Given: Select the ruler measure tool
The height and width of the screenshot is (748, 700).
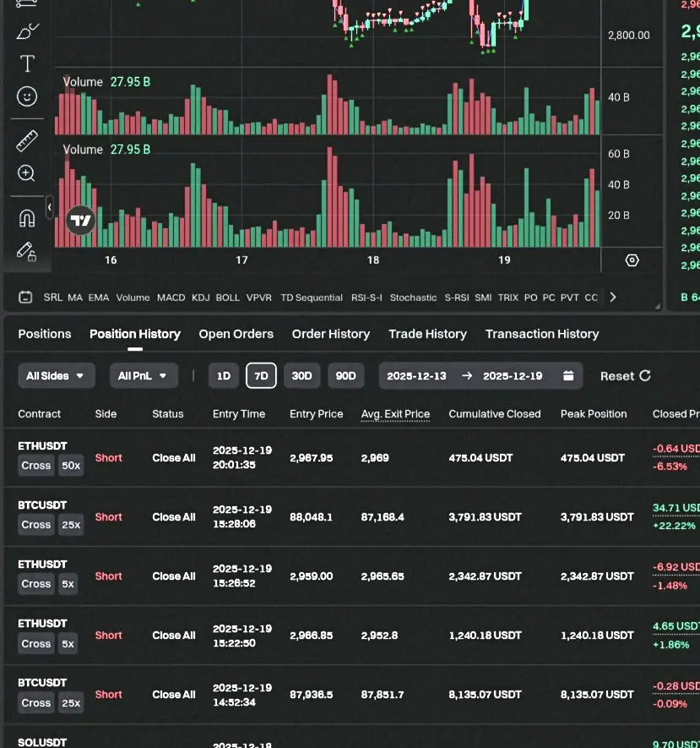Looking at the screenshot, I should coord(27,141).
